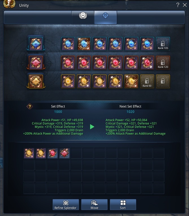
Task: Select highlighted blue snowflake splendor slot
Action: click(x=84, y=44)
